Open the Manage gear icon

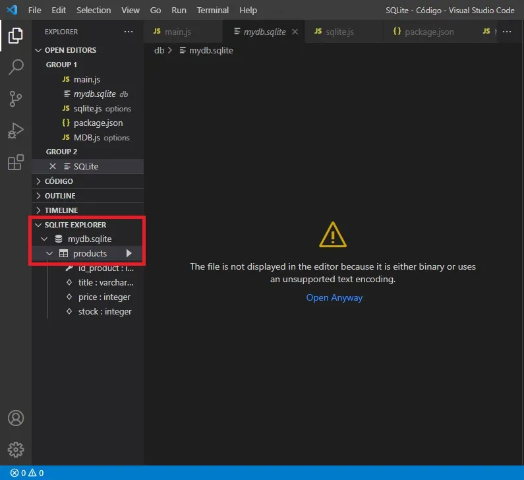16,450
